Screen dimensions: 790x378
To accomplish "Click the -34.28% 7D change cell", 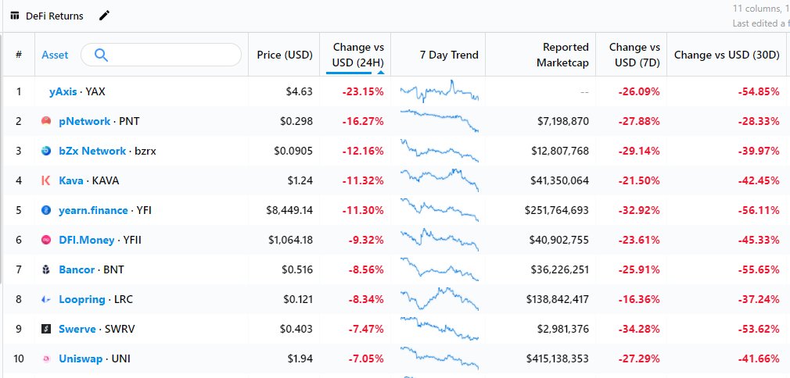I will 639,329.
